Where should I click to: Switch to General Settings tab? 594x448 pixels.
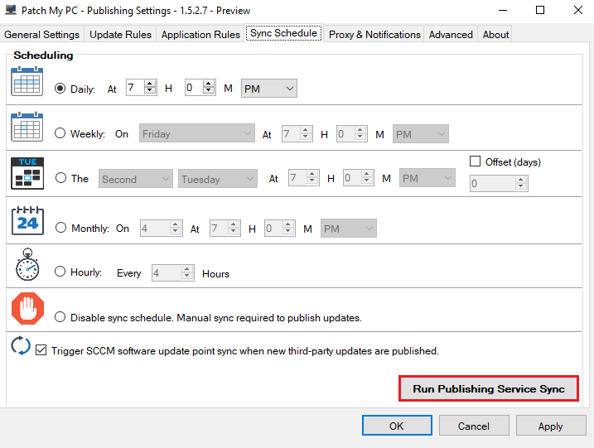point(41,35)
